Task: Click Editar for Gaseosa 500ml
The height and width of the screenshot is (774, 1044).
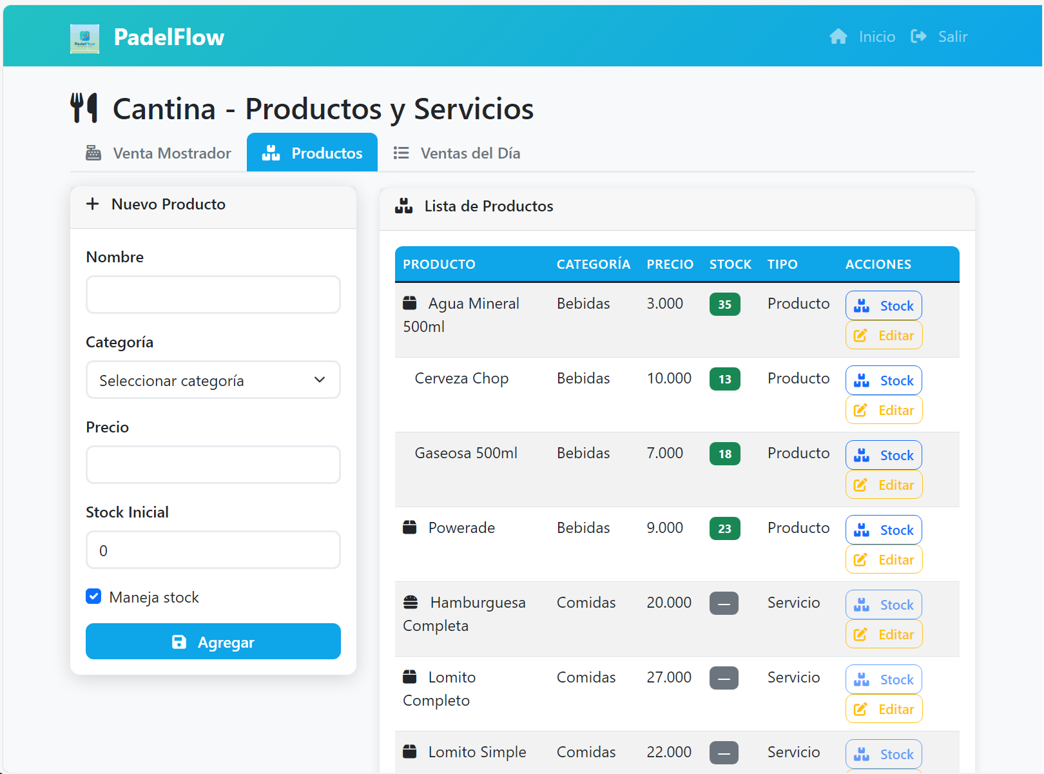Action: point(884,485)
